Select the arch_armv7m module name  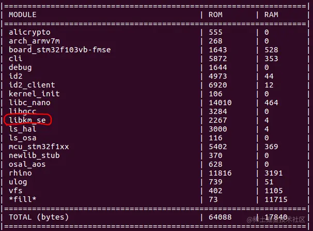coord(34,41)
